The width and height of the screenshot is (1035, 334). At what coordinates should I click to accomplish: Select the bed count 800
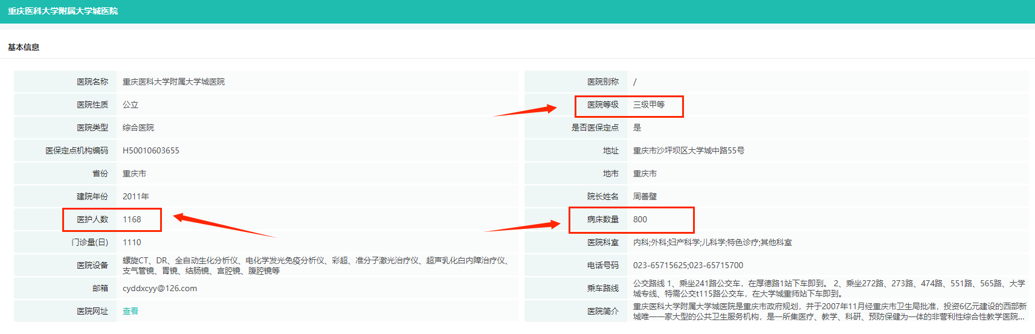click(640, 219)
